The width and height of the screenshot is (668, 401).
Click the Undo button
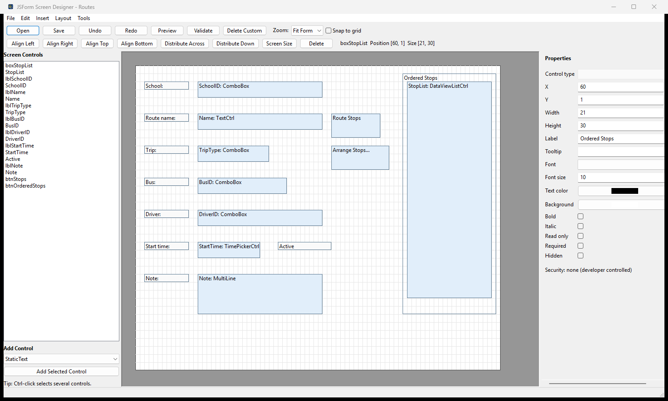[95, 31]
